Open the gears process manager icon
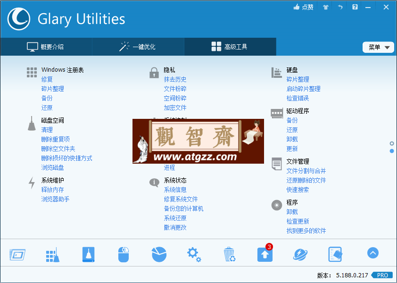Image resolution: width=397 pixels, height=283 pixels. point(194,254)
